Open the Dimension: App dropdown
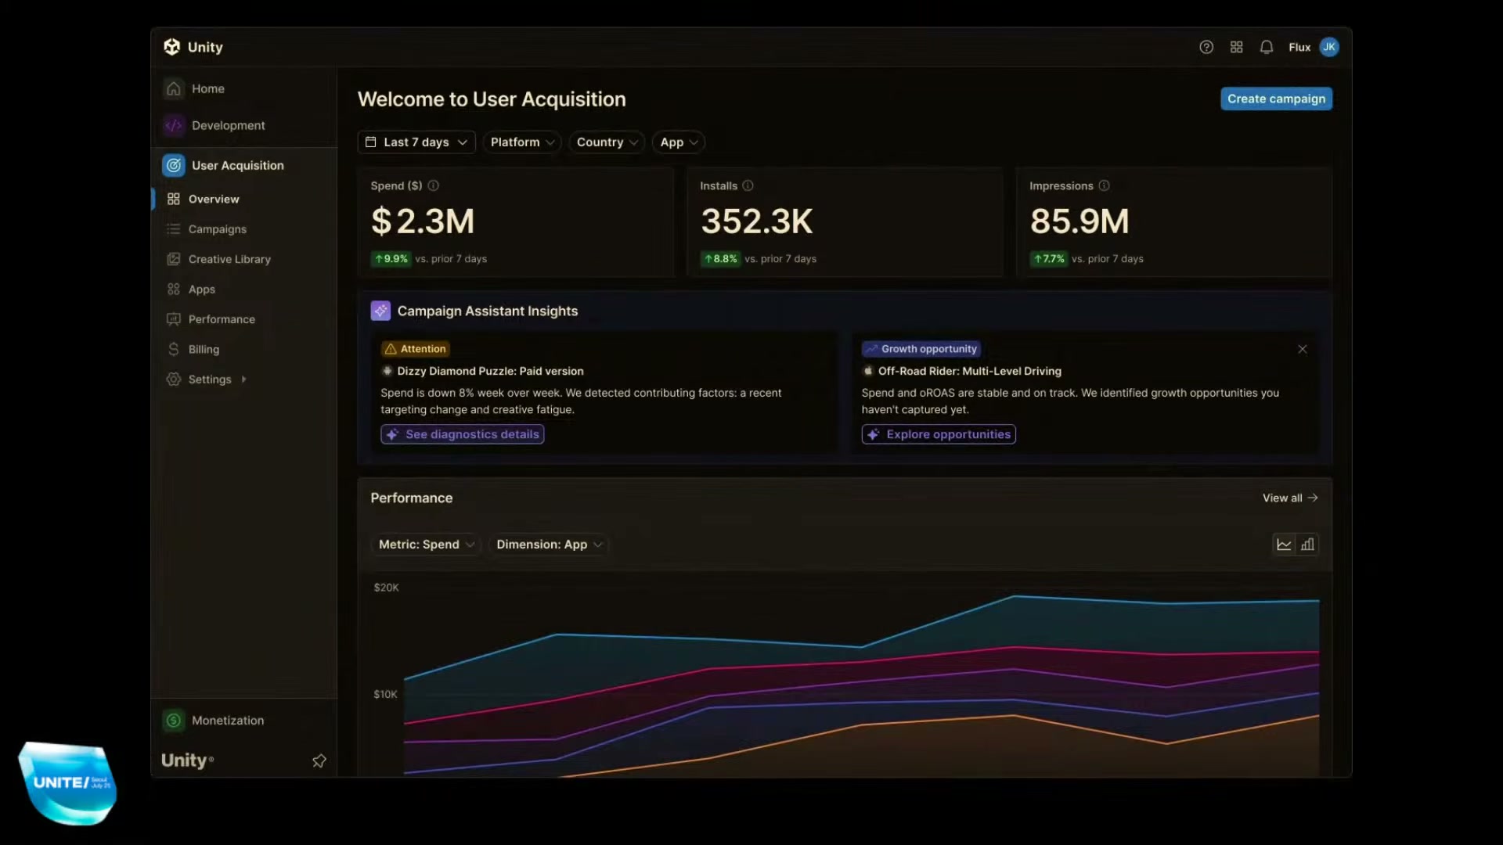The width and height of the screenshot is (1503, 845). point(549,545)
